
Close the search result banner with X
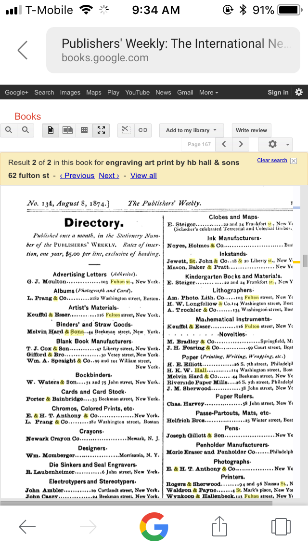click(x=294, y=161)
